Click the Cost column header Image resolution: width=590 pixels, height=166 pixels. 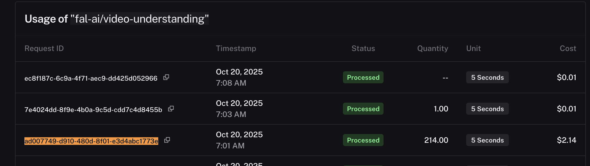(568, 48)
